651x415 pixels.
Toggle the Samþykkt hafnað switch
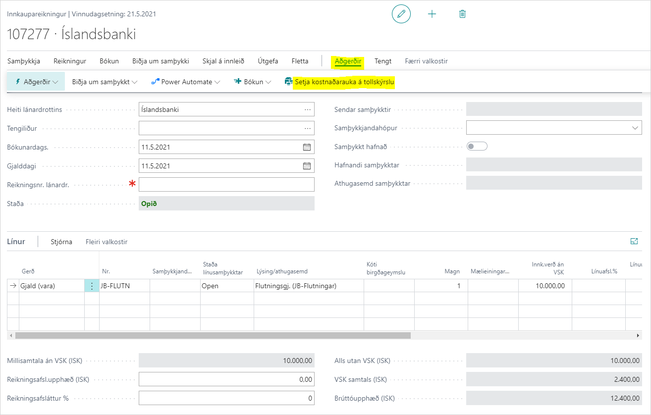[x=477, y=146]
